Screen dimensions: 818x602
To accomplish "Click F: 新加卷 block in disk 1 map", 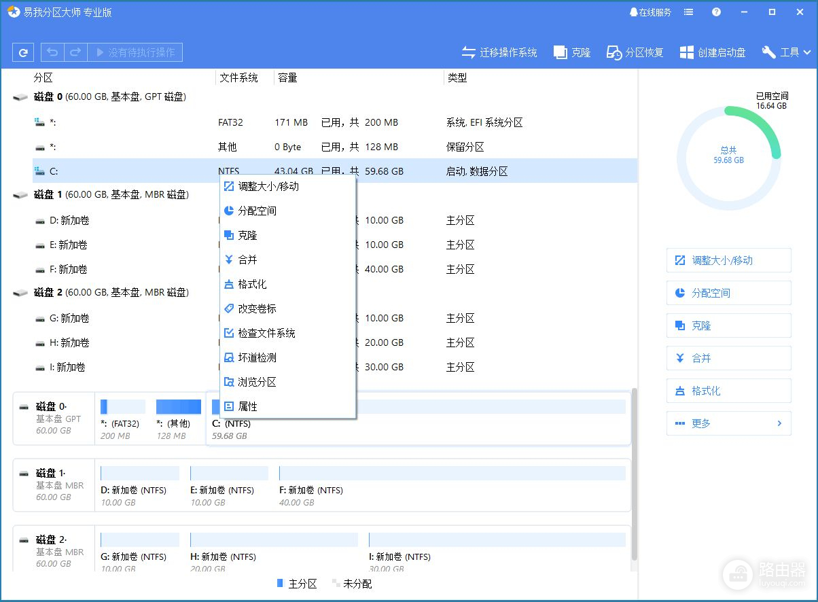I will pos(452,486).
